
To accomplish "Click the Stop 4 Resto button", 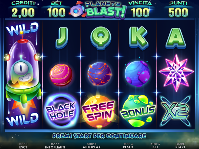I will tap(128, 146).
